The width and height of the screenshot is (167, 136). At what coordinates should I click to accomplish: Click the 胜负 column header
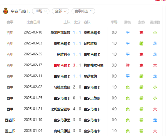point(127,22)
